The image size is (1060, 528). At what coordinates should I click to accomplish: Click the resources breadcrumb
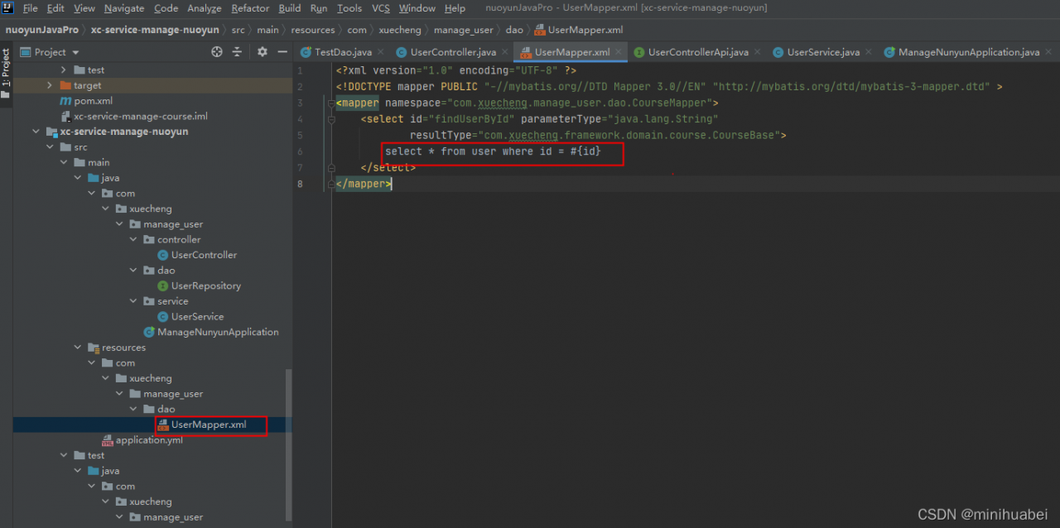point(313,30)
